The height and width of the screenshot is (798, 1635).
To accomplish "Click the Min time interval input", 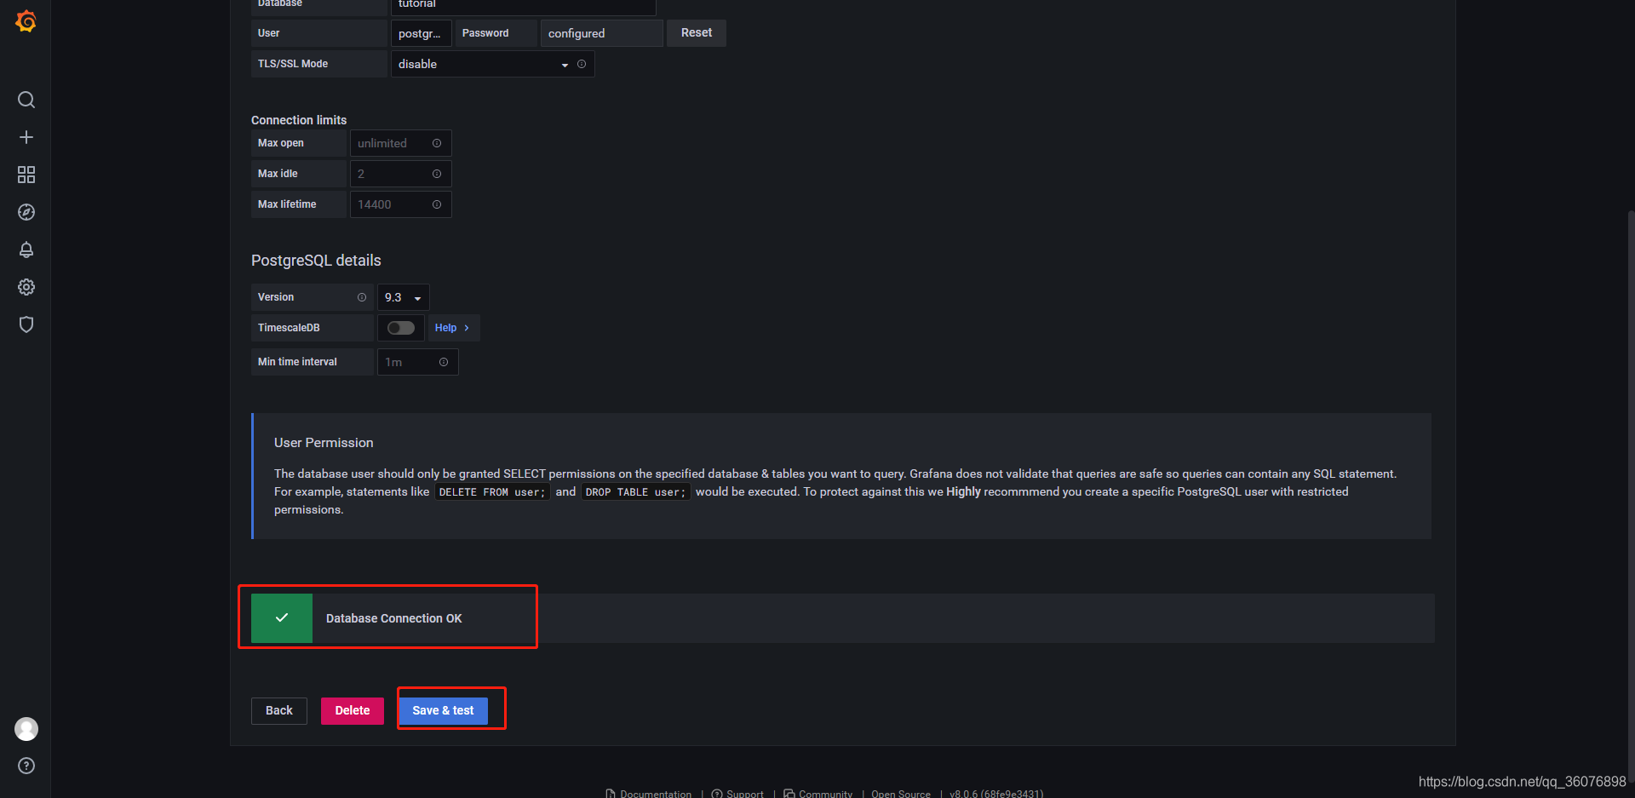I will coord(417,362).
